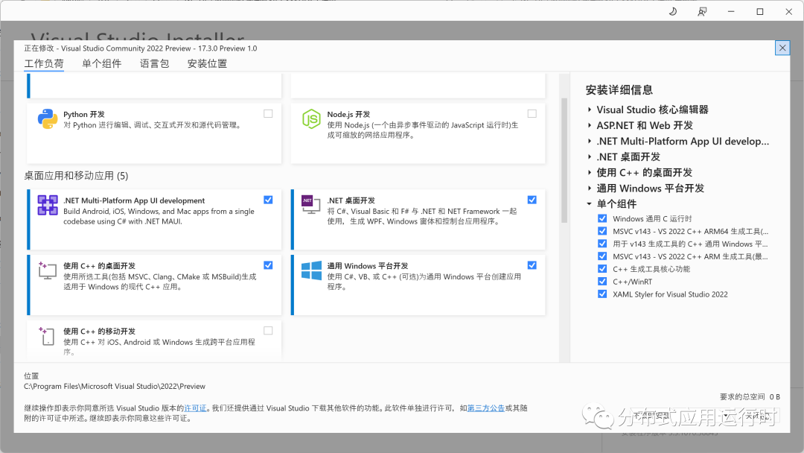
Task: Click the 通用 Windows 平台开发 Windows logo icon
Action: [311, 270]
